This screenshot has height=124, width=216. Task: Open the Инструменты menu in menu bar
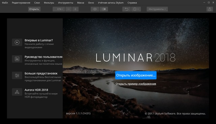[65, 3]
